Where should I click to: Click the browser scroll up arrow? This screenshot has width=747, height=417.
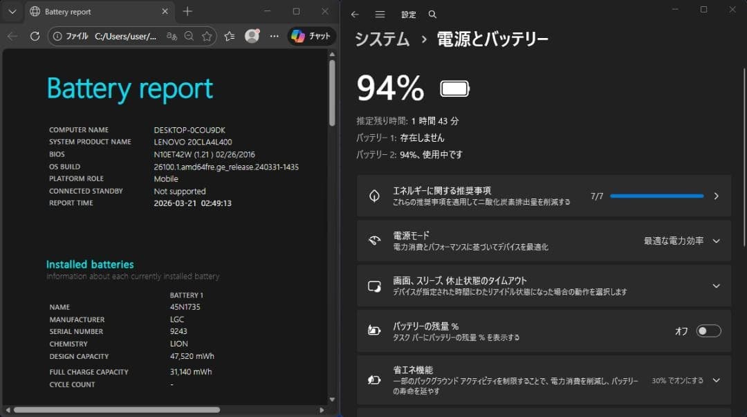point(332,55)
